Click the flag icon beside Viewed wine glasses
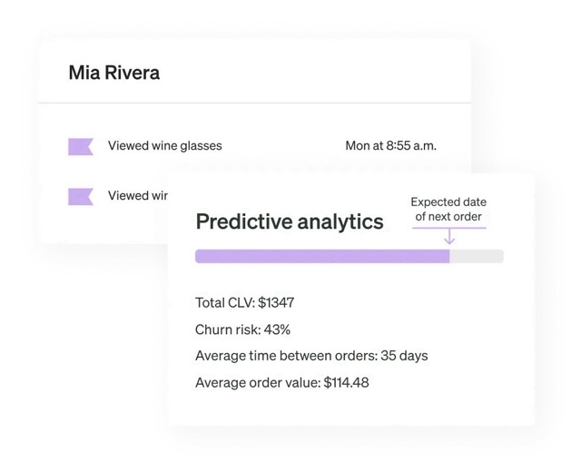The width and height of the screenshot is (581, 472). pyautogui.click(x=81, y=146)
